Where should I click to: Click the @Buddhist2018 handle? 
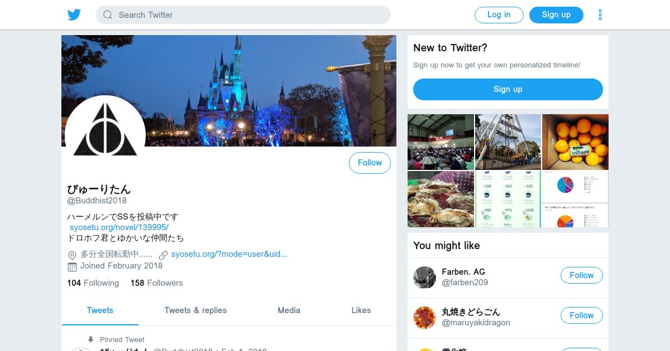[x=97, y=201]
